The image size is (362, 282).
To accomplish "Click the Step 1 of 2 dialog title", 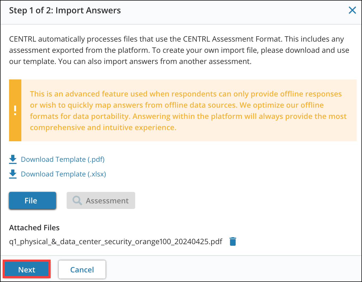I will point(65,10).
